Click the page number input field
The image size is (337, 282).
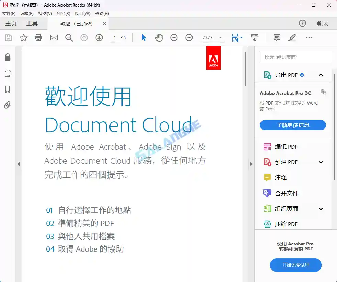[114, 38]
